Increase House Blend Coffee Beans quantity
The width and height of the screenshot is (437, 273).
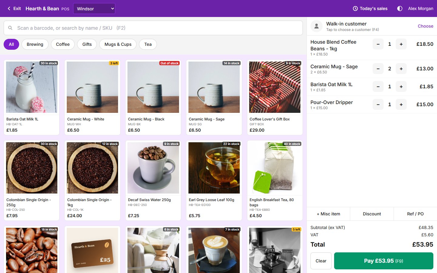(x=401, y=44)
